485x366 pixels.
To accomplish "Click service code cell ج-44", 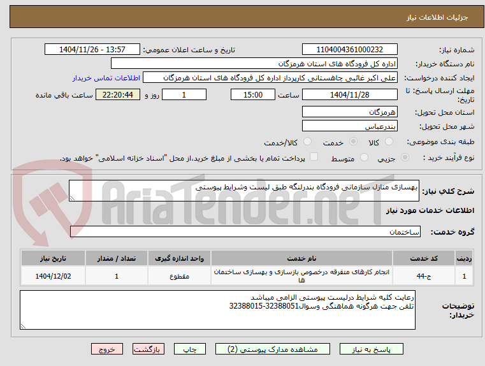I will pos(424,275).
